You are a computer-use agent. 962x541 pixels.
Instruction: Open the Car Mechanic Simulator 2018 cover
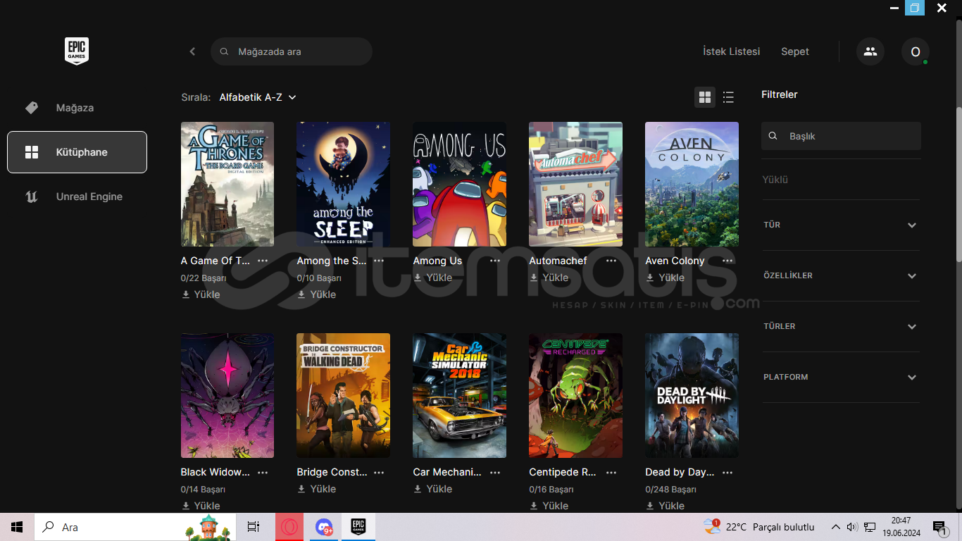pyautogui.click(x=460, y=396)
